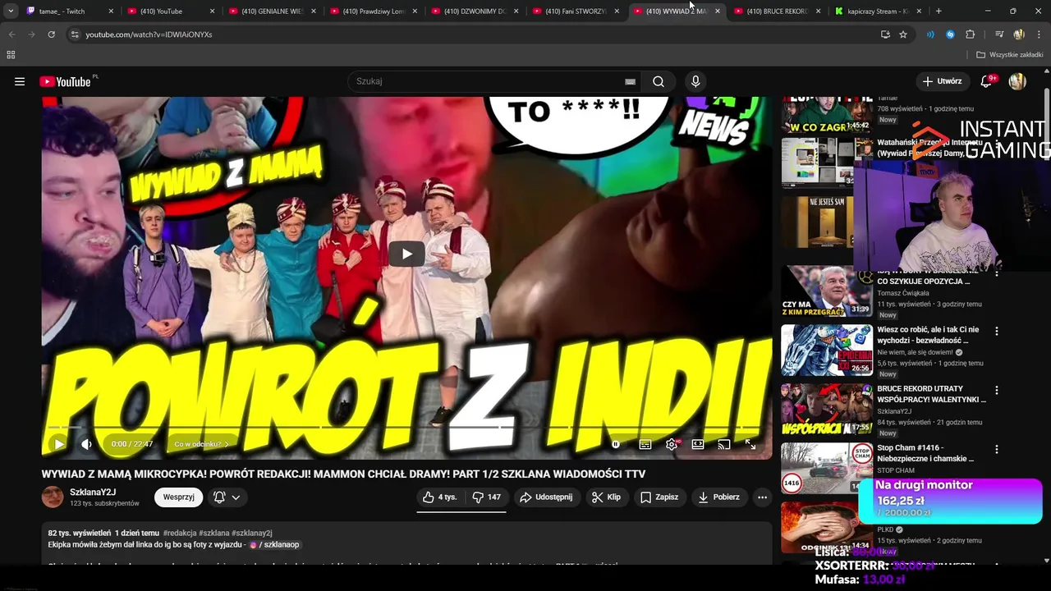Like the video (4 tys.)
This screenshot has height=591, width=1051.
[x=439, y=497]
